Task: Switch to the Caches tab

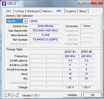Action: click(20, 11)
